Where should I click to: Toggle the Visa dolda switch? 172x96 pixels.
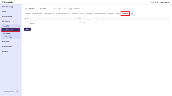(70, 8)
